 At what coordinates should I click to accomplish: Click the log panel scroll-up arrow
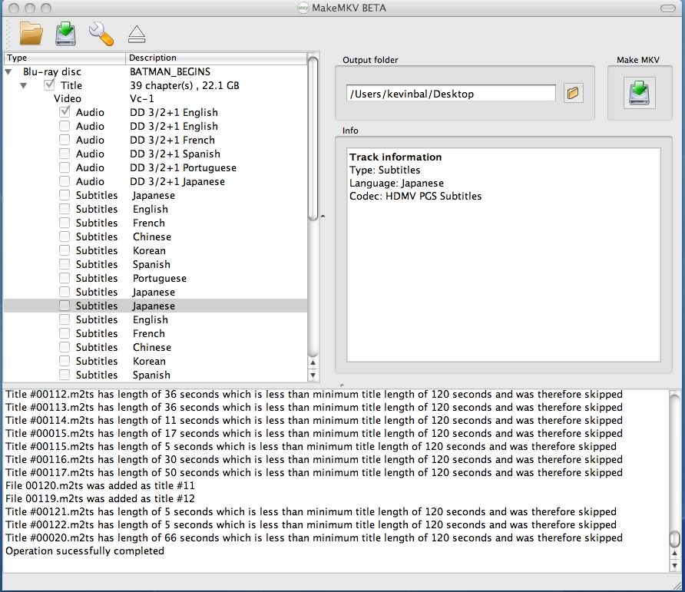click(x=675, y=554)
